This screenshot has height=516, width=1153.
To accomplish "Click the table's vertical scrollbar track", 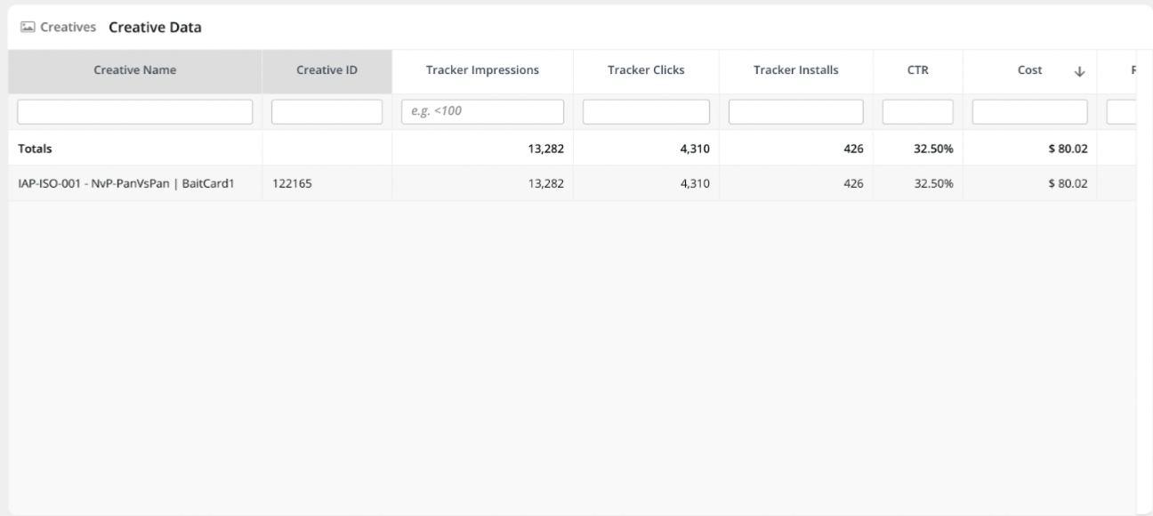I will 1144,311.
